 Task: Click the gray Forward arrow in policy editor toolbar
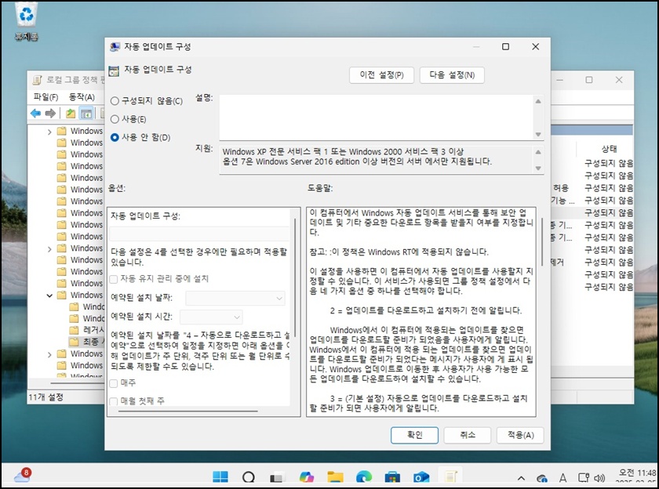tap(50, 113)
